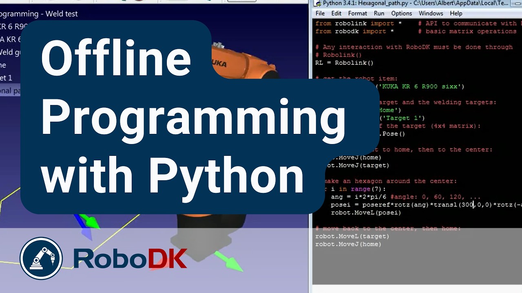Click the 'posei = poseref*rotz(ang)' line

(426, 205)
